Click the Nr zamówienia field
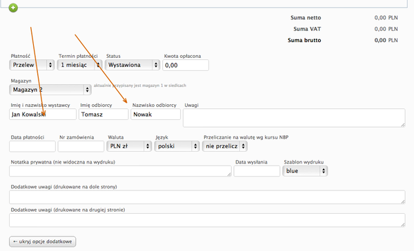This screenshot has width=414, height=251. [x=81, y=146]
